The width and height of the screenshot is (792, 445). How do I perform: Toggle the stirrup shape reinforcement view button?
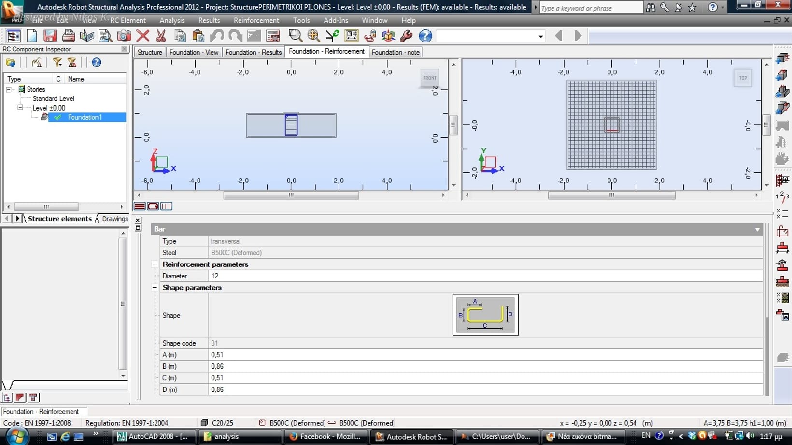click(153, 206)
